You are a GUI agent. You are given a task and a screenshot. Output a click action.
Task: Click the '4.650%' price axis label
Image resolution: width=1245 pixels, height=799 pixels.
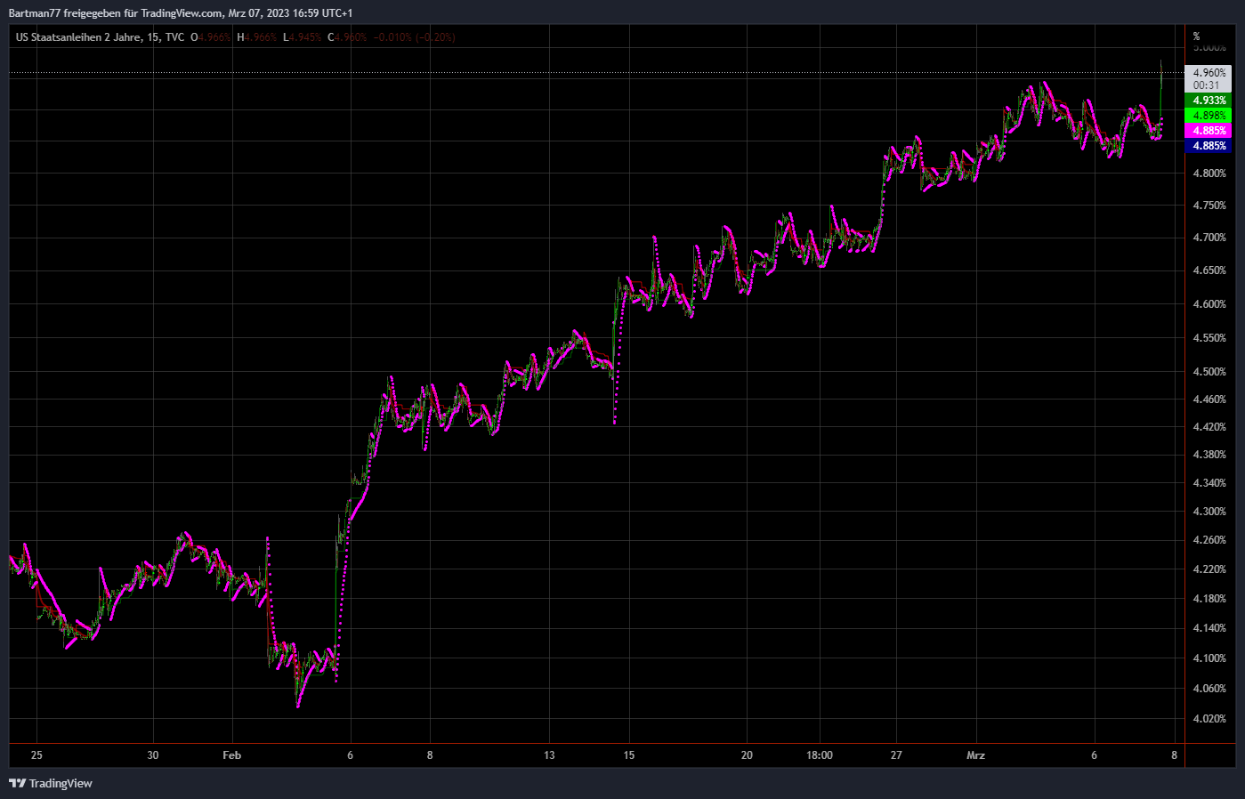point(1209,270)
